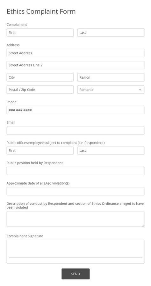
Task: Click the SEND button
Action: point(75,274)
